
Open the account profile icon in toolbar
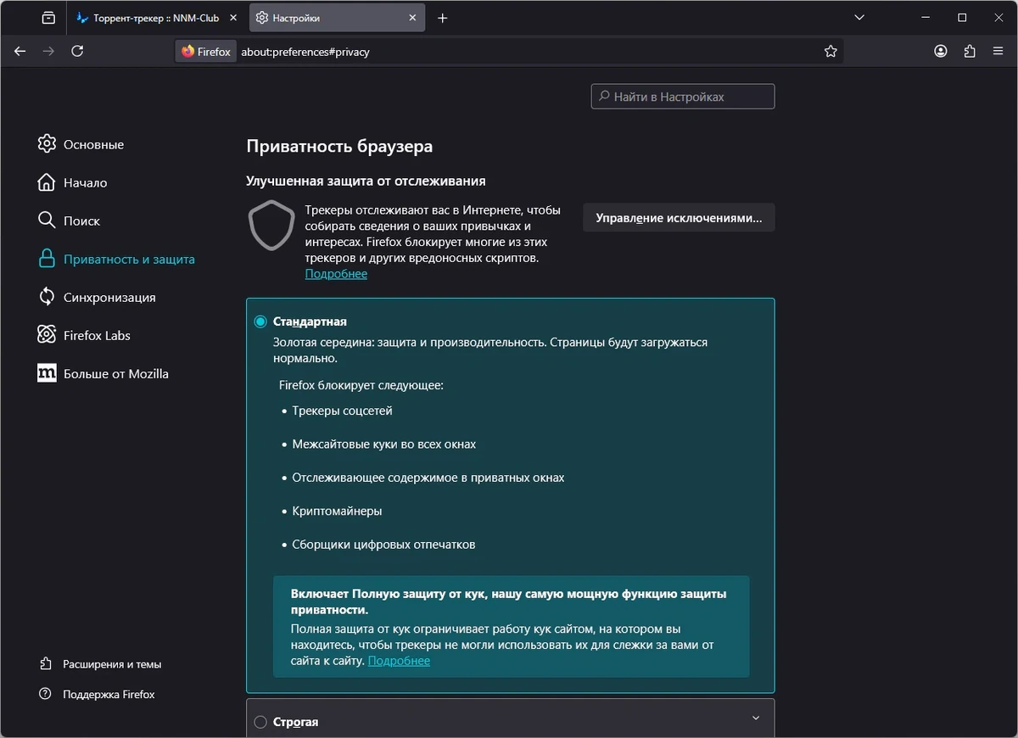click(941, 52)
